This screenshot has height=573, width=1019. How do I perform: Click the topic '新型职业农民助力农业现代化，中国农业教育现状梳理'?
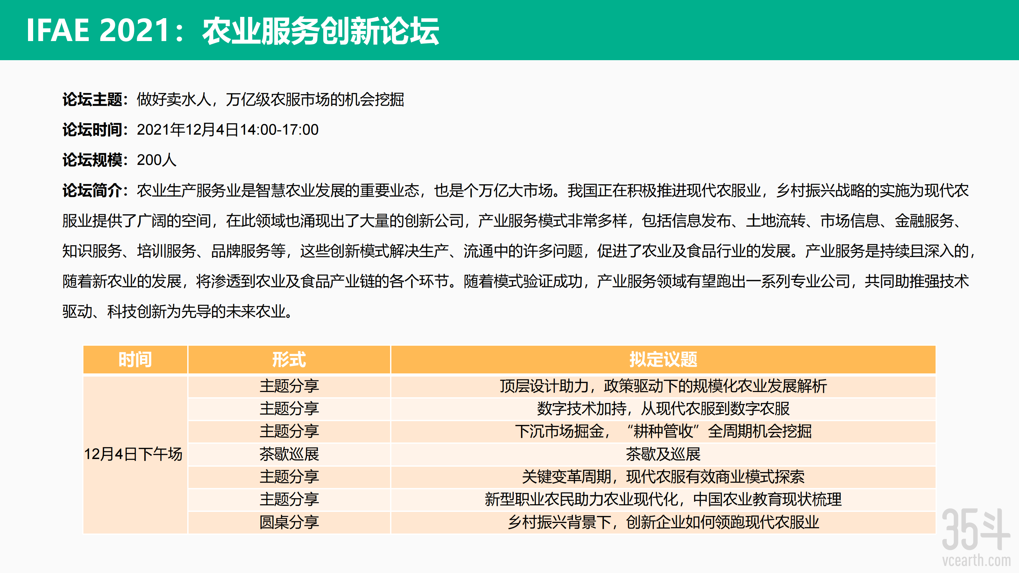[x=663, y=499]
